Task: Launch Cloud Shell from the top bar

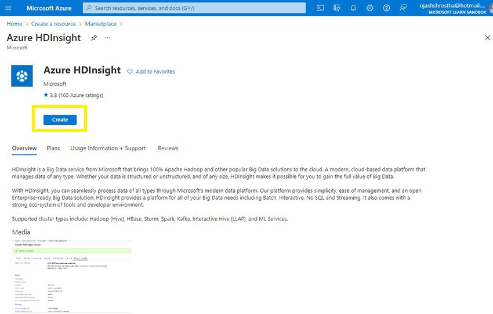Action: [x=320, y=8]
